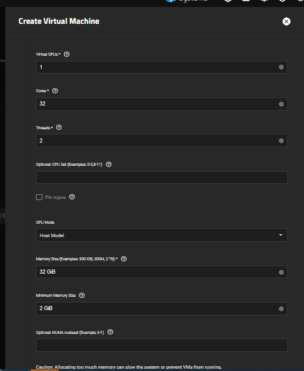This screenshot has height=371, width=304.
Task: Show Pin vcpus help tooltip
Action: [72, 197]
